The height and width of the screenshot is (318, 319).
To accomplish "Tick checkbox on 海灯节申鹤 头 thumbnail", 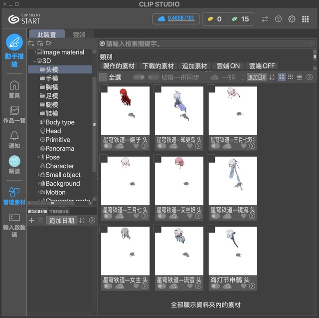I will pyautogui.click(x=211, y=229).
